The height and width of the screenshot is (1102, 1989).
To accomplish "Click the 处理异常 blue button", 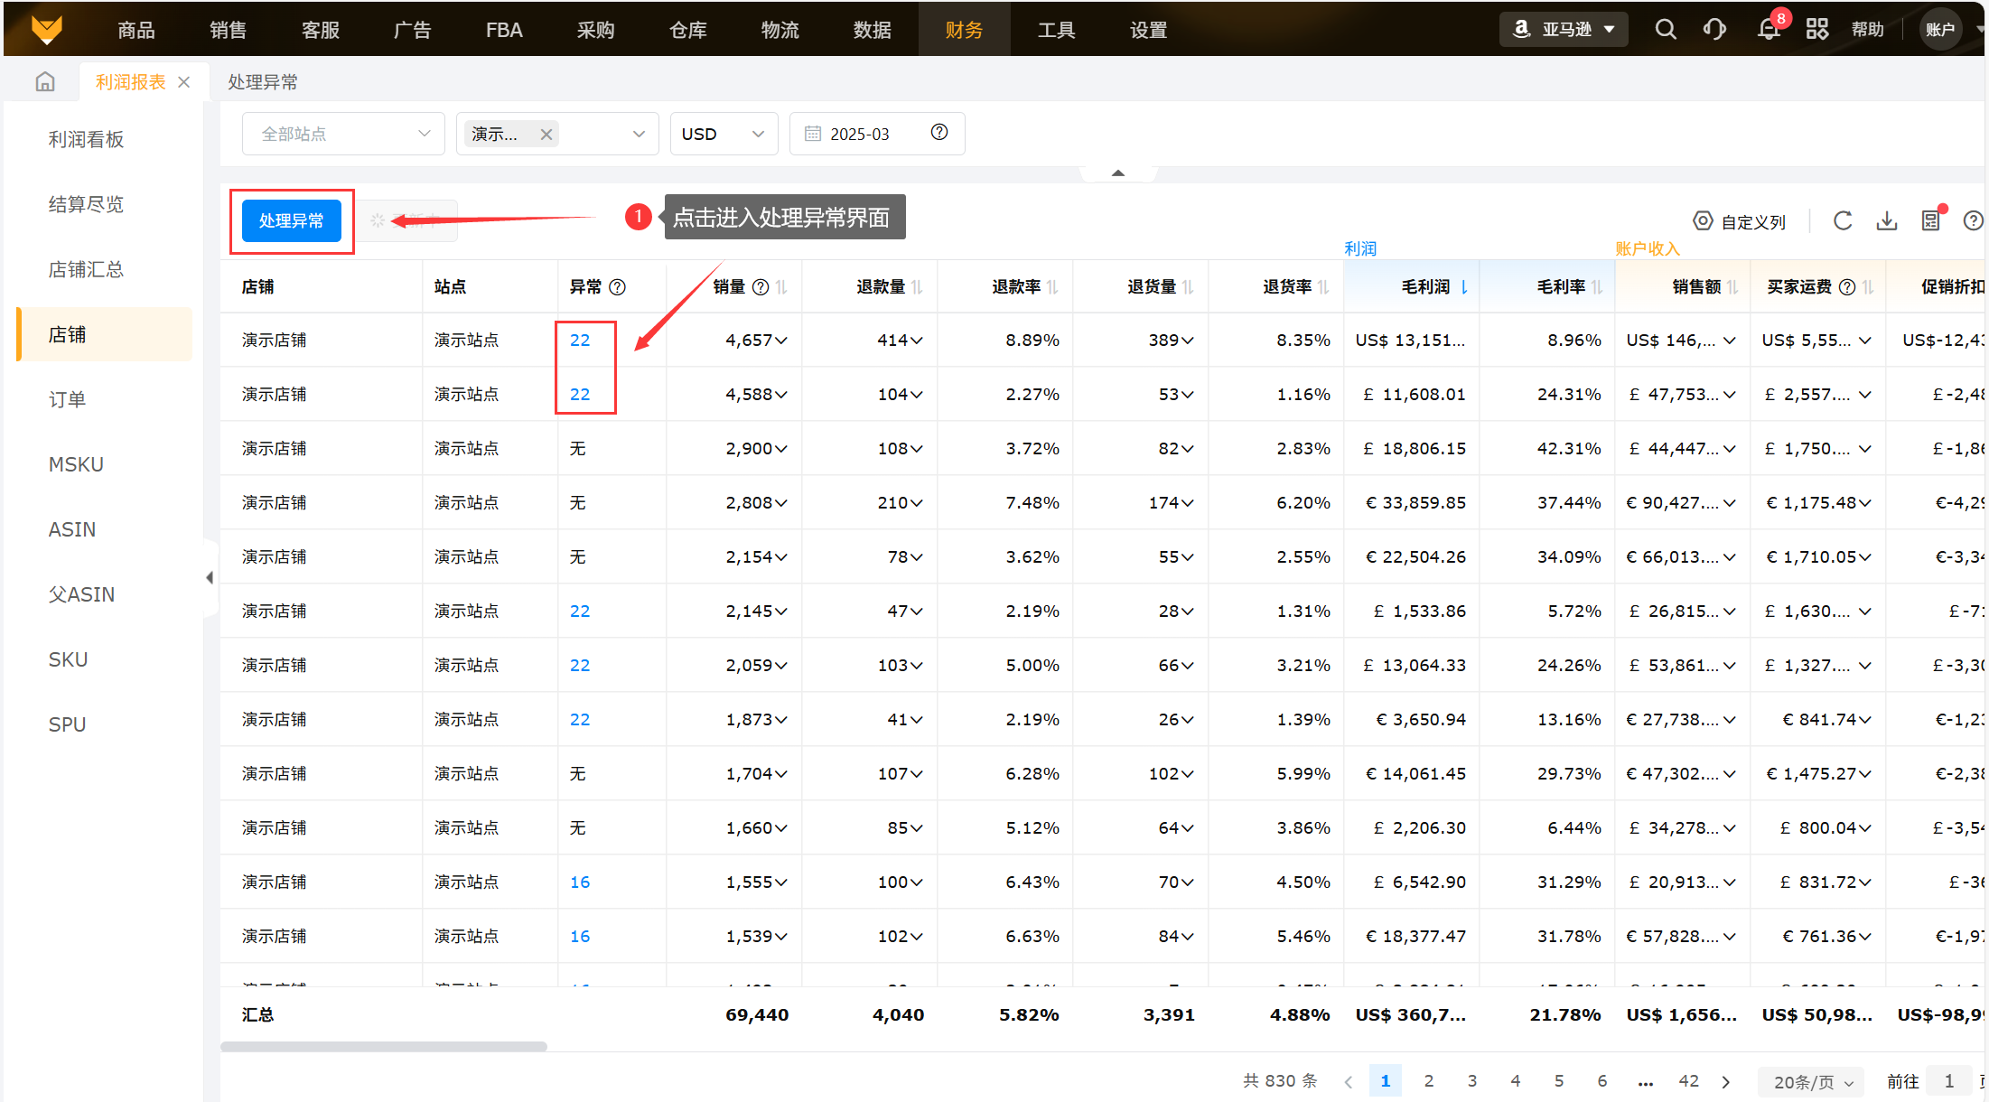I will click(291, 221).
